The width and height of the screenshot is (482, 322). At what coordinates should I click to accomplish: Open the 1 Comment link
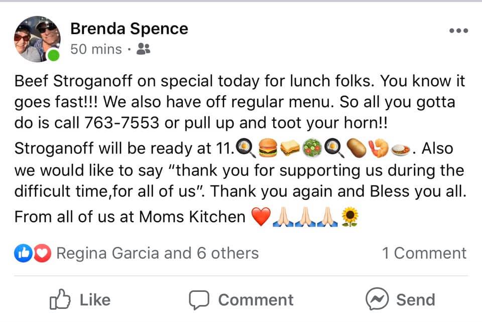click(424, 253)
